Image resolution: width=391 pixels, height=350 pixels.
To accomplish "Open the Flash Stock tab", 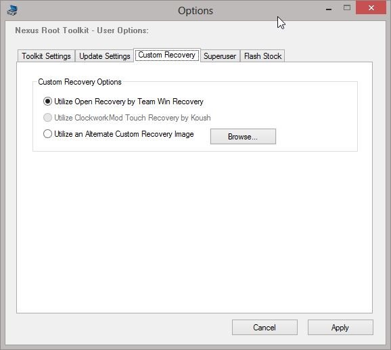I will (262, 56).
